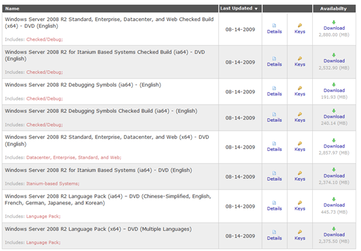Select 'Language Pack;' text under x64 Language Pack
Viewport: 361px width, 251px height.
tap(43, 242)
